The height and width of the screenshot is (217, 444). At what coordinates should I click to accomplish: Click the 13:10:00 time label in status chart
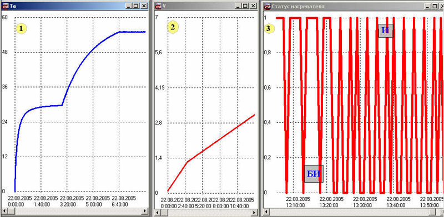(295, 205)
